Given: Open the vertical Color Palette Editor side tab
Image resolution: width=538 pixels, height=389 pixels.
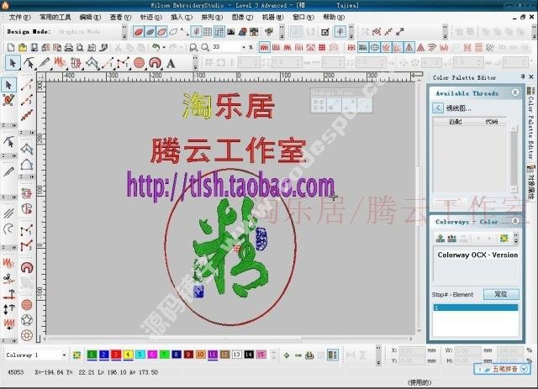Looking at the screenshot, I should pos(530,124).
